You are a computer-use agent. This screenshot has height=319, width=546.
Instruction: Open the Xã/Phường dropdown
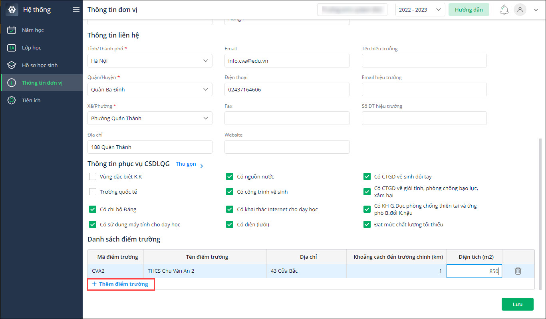[150, 118]
